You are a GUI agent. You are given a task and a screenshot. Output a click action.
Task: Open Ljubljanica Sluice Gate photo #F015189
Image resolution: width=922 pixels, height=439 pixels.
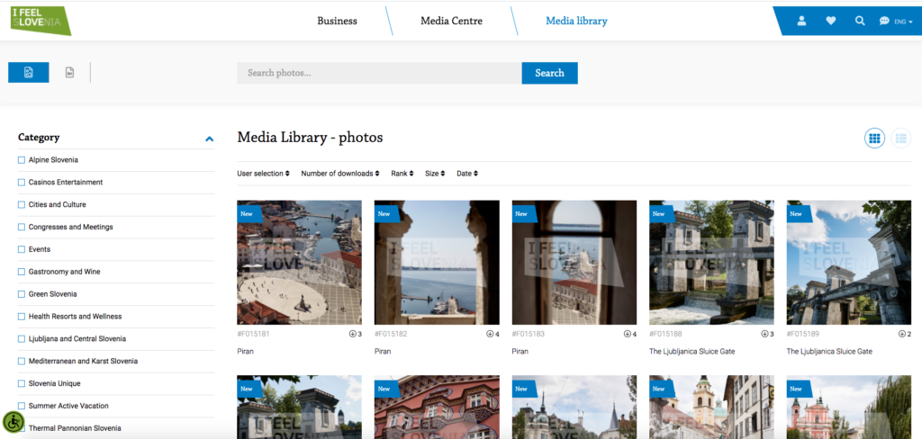849,263
